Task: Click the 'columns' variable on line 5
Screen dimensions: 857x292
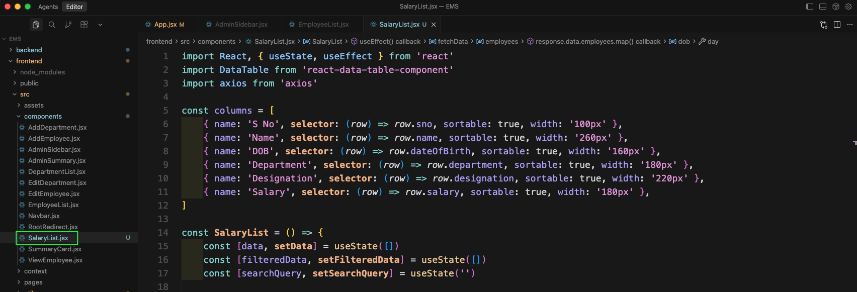Action: point(233,111)
